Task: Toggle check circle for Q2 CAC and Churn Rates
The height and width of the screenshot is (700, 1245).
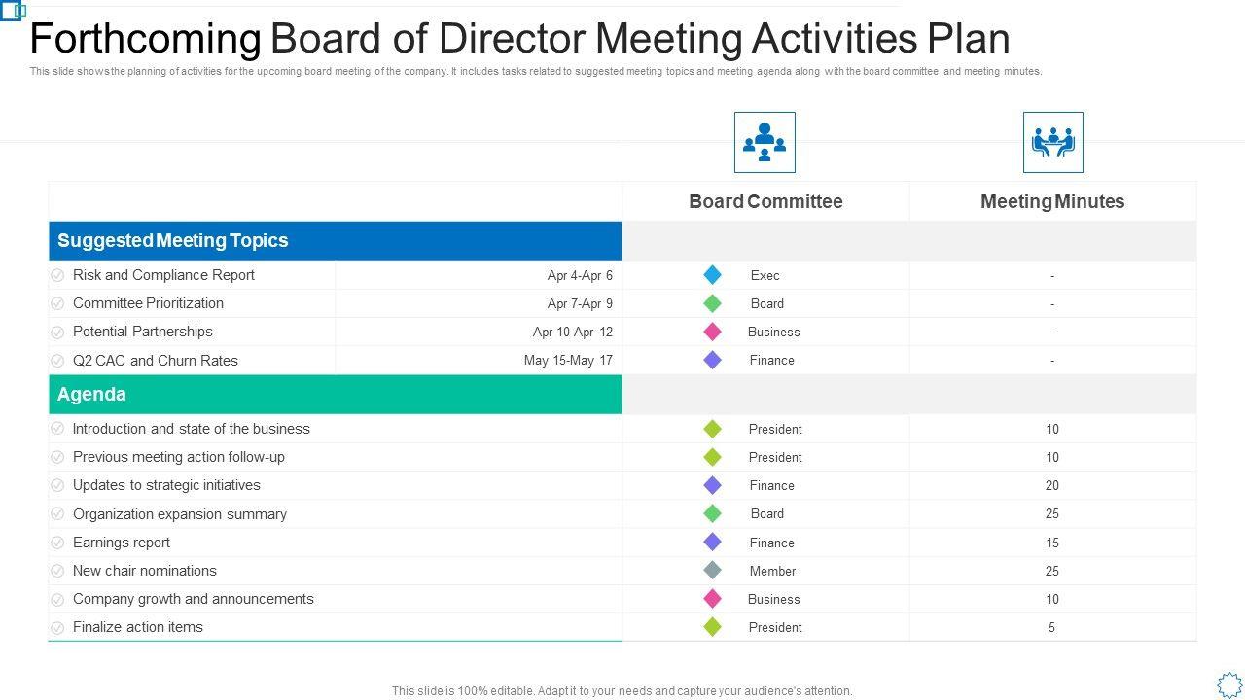Action: [x=57, y=361]
